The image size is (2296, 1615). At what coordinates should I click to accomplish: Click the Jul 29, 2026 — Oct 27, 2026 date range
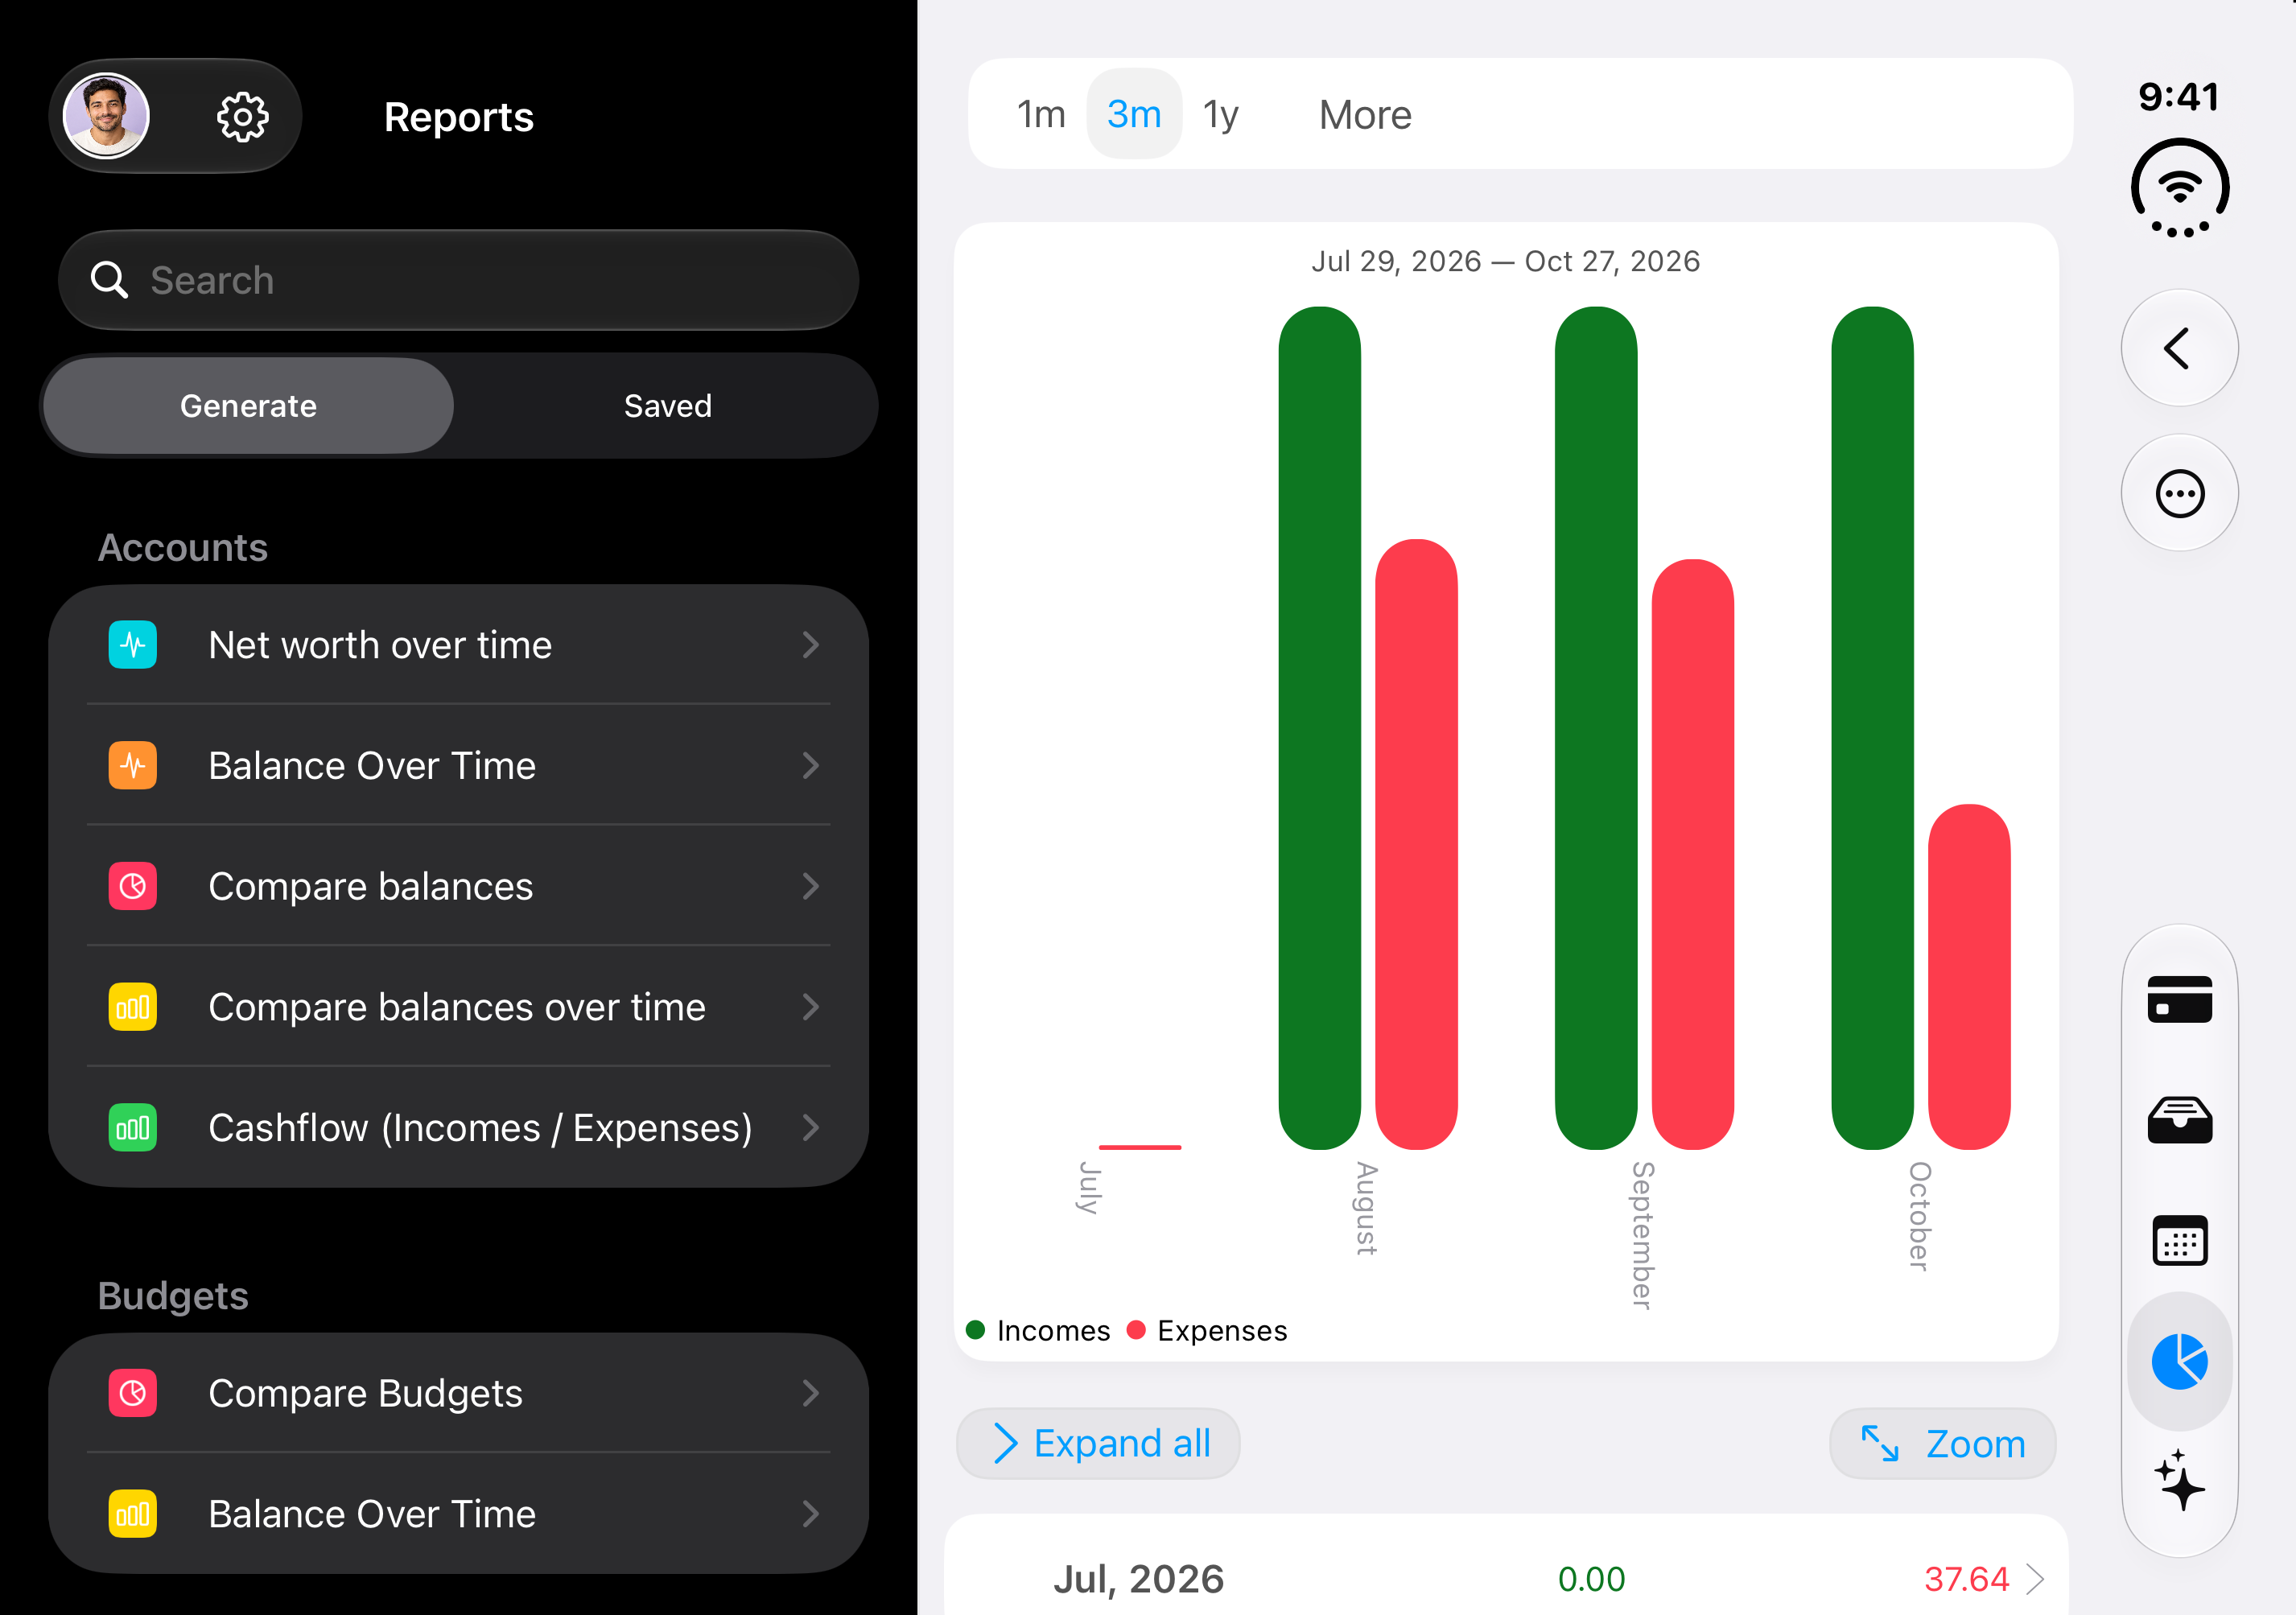1505,261
